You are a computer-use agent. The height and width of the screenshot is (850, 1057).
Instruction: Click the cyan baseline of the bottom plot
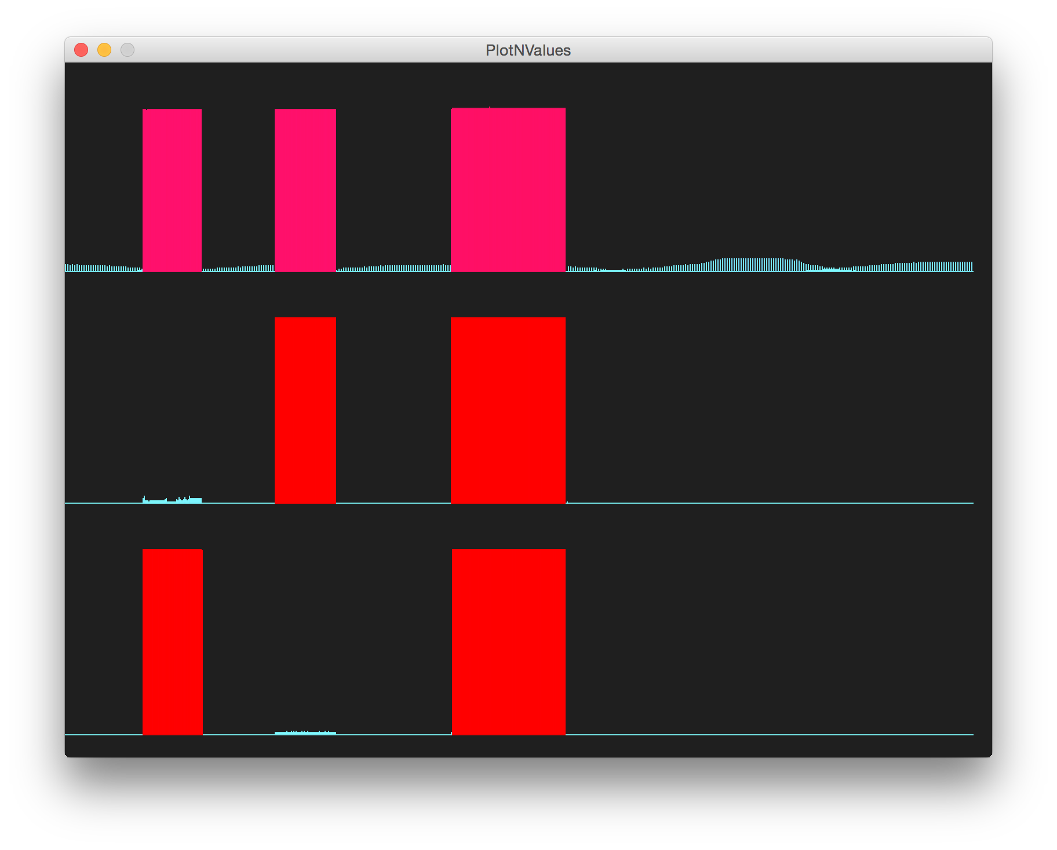coord(753,735)
